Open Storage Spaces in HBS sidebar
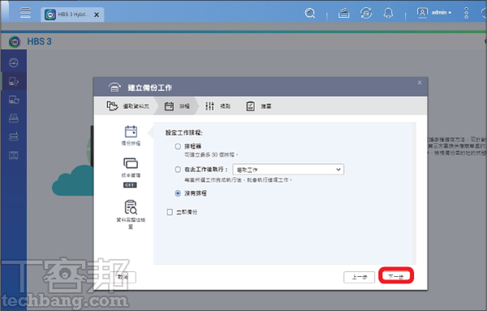This screenshot has height=311, width=487. (x=13, y=136)
